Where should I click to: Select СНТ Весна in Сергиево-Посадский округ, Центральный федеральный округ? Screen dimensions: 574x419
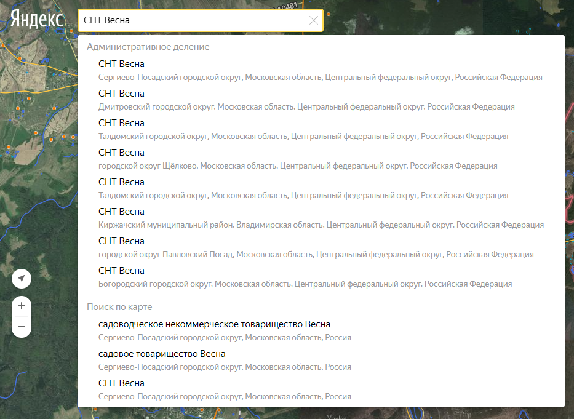[x=321, y=70]
